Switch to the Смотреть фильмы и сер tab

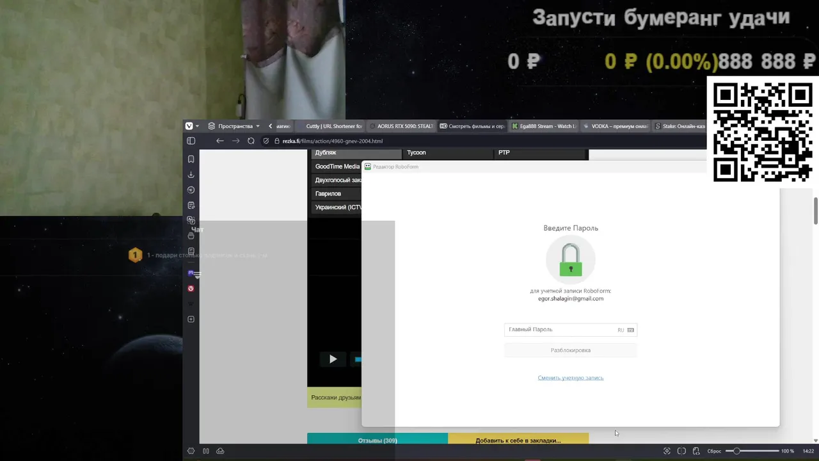(472, 126)
